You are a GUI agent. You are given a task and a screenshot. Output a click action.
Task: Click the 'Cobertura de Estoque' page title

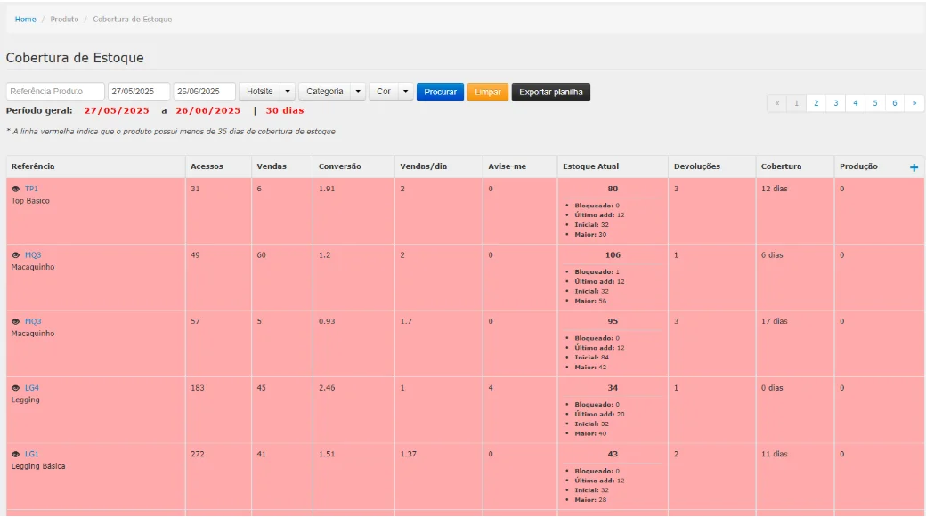pos(75,58)
